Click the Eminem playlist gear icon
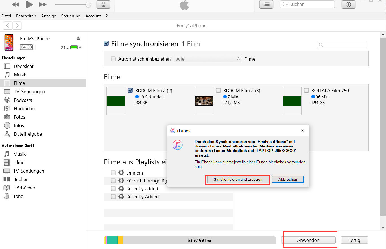This screenshot has height=249, width=386. coord(121,173)
